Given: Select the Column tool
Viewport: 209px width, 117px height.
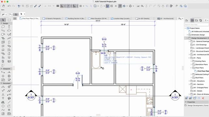Looking at the screenshot, I should click(x=9, y=27).
